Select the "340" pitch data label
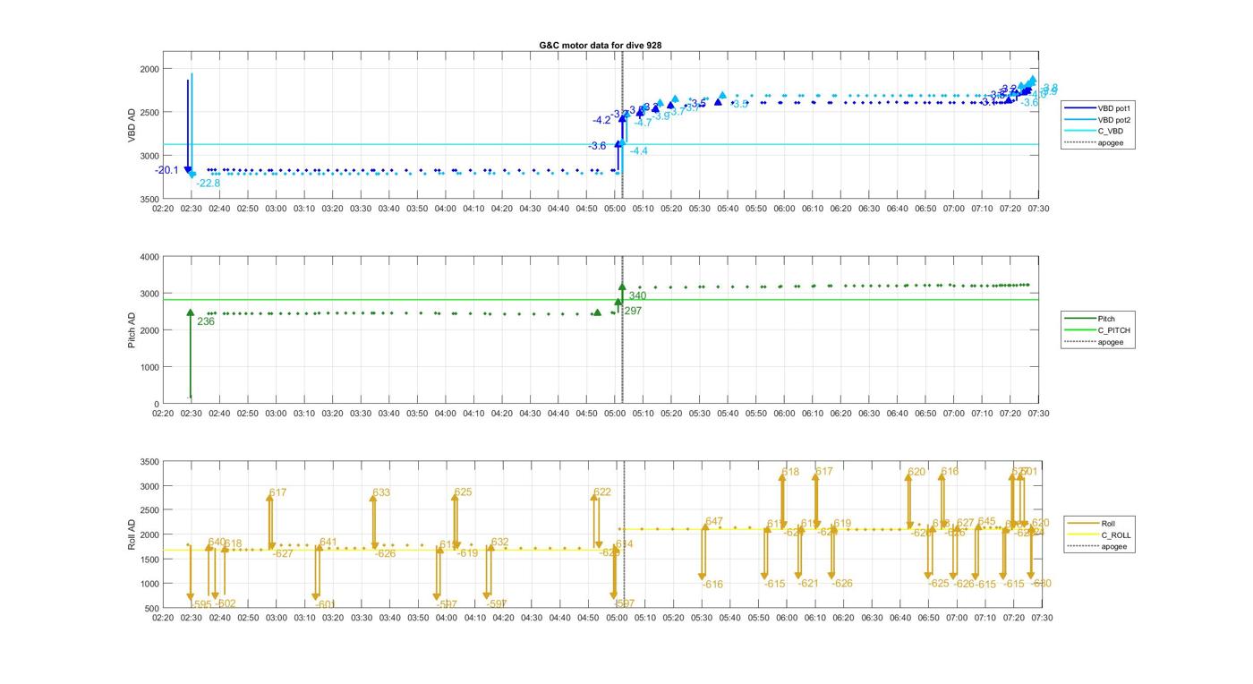The height and width of the screenshot is (684, 1253). click(637, 296)
